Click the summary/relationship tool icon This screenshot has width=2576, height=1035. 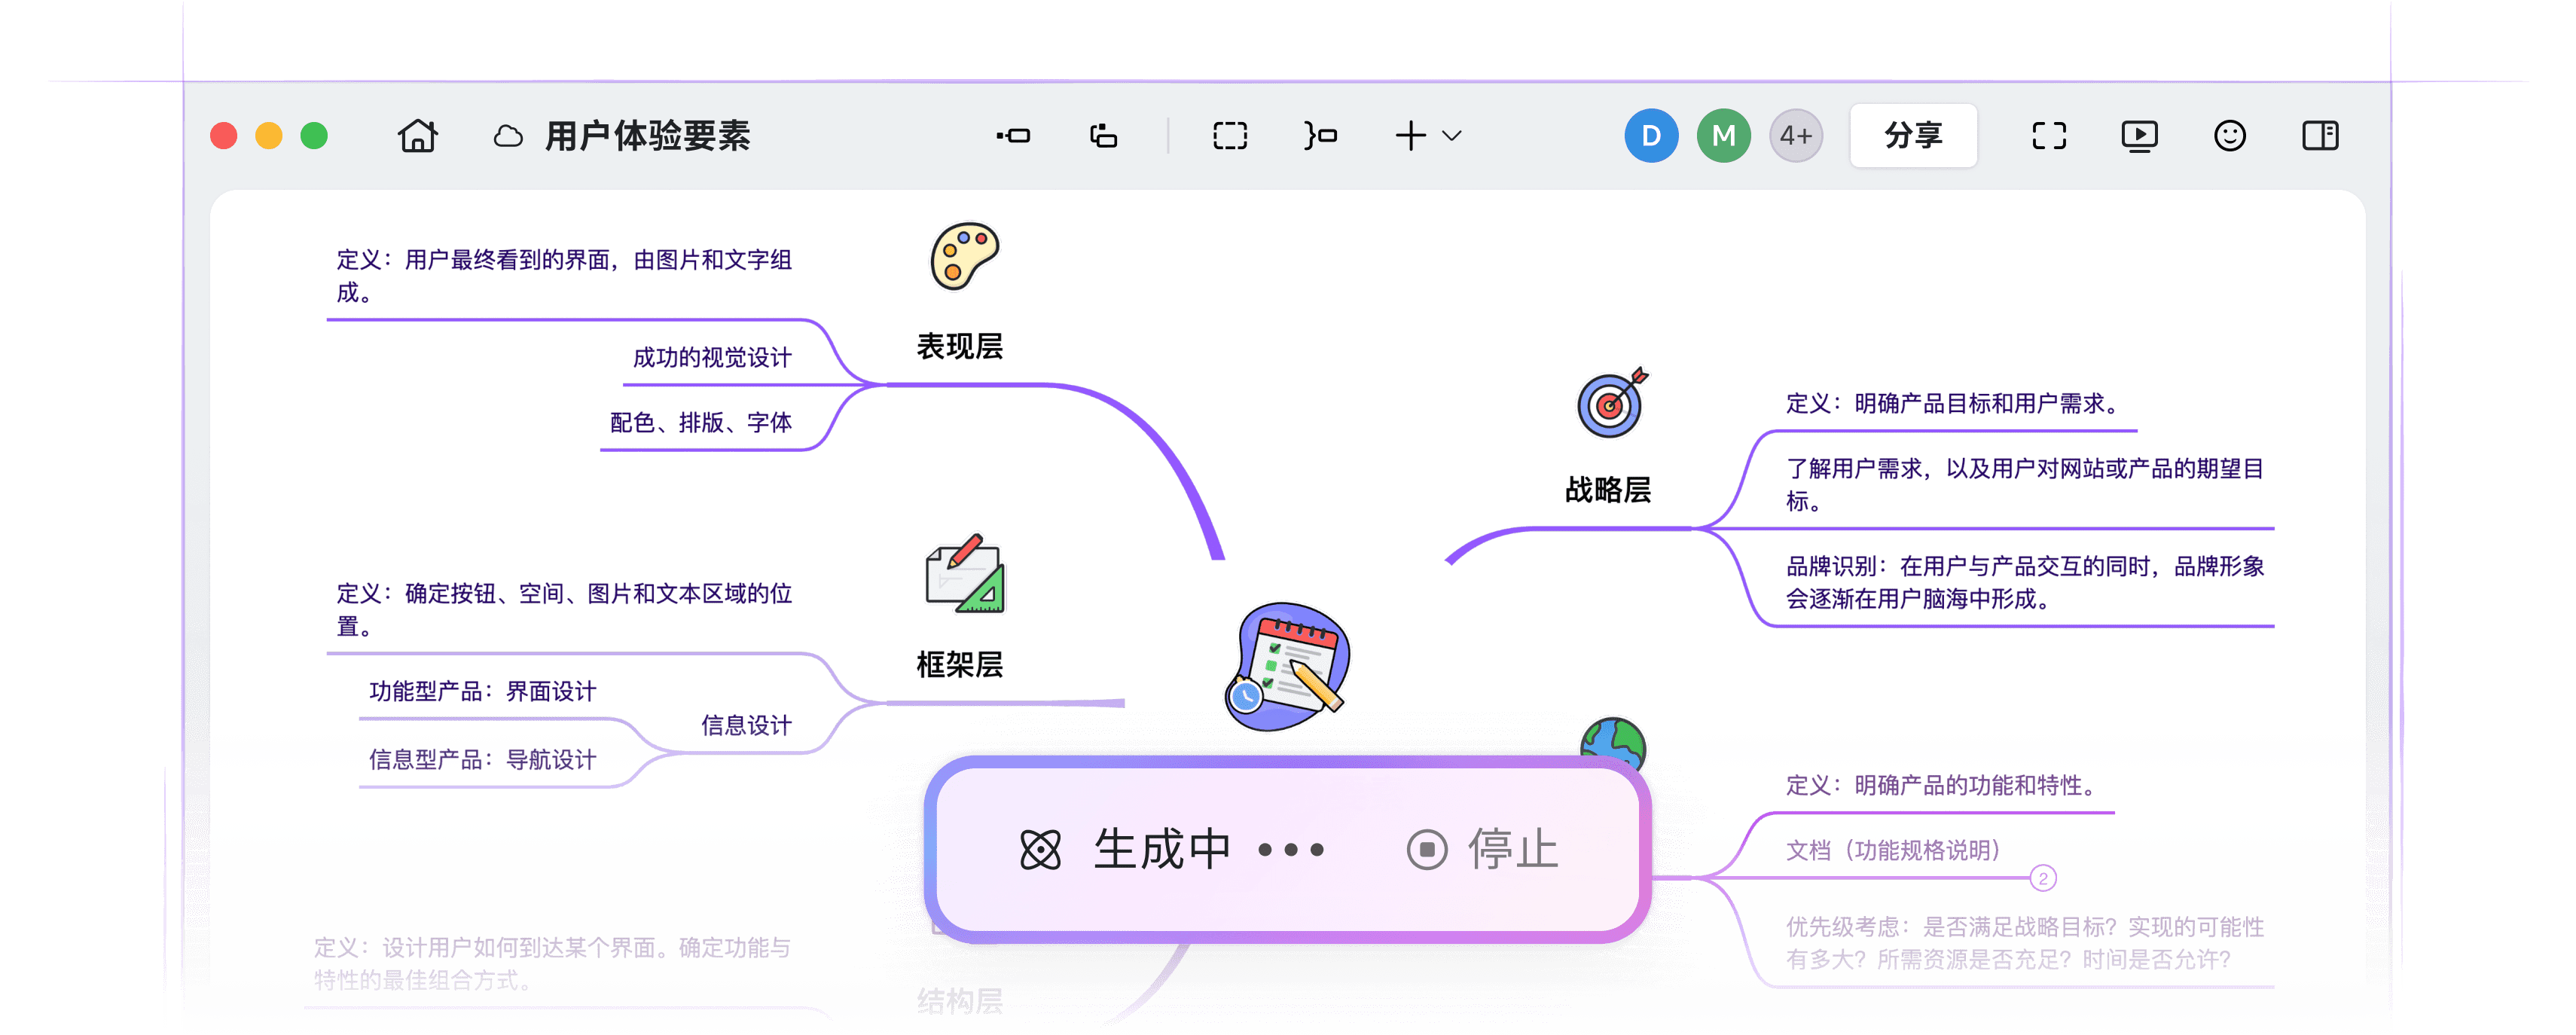[x=1318, y=135]
